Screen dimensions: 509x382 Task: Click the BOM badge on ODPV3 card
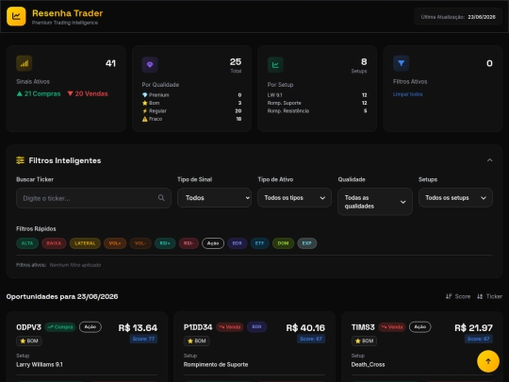click(29, 341)
